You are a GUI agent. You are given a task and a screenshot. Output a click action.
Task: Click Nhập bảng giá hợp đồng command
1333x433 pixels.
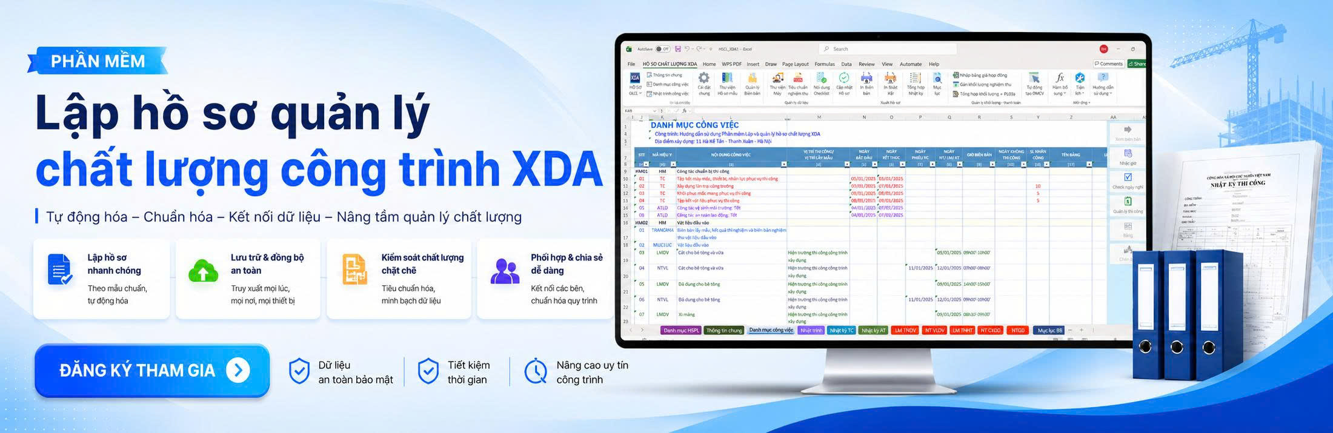click(x=980, y=76)
